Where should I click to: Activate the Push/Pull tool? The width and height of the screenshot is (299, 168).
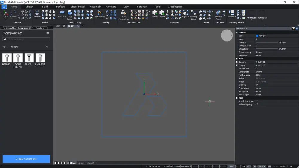pos(62,14)
